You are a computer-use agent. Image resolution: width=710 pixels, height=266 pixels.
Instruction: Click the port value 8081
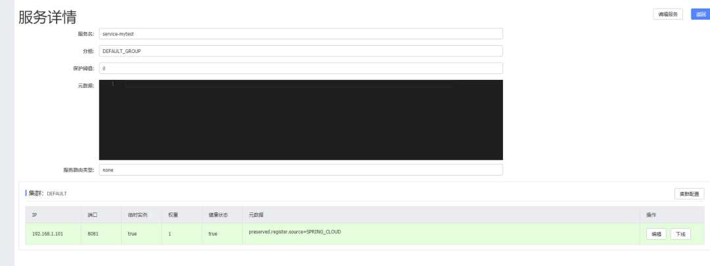[x=93, y=234]
